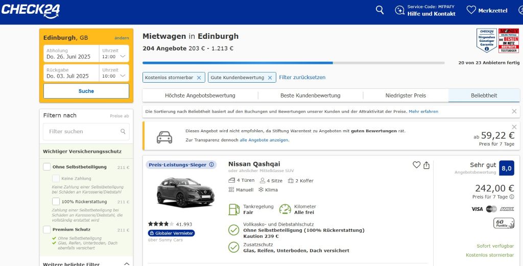The width and height of the screenshot is (523, 266).
Task: Open the Nissan Qashqai car image
Action: point(184,192)
